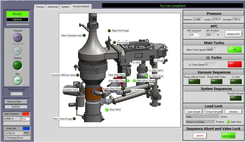Click the 'Wait' Action status field
This screenshot has height=142, width=246.
(x=202, y=117)
